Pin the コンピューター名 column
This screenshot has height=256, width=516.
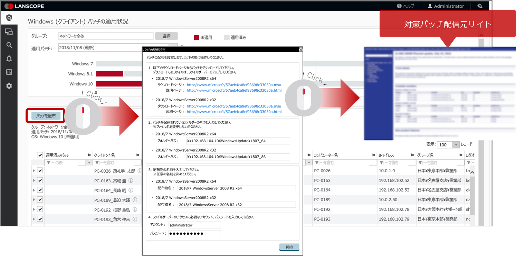[x=373, y=155]
